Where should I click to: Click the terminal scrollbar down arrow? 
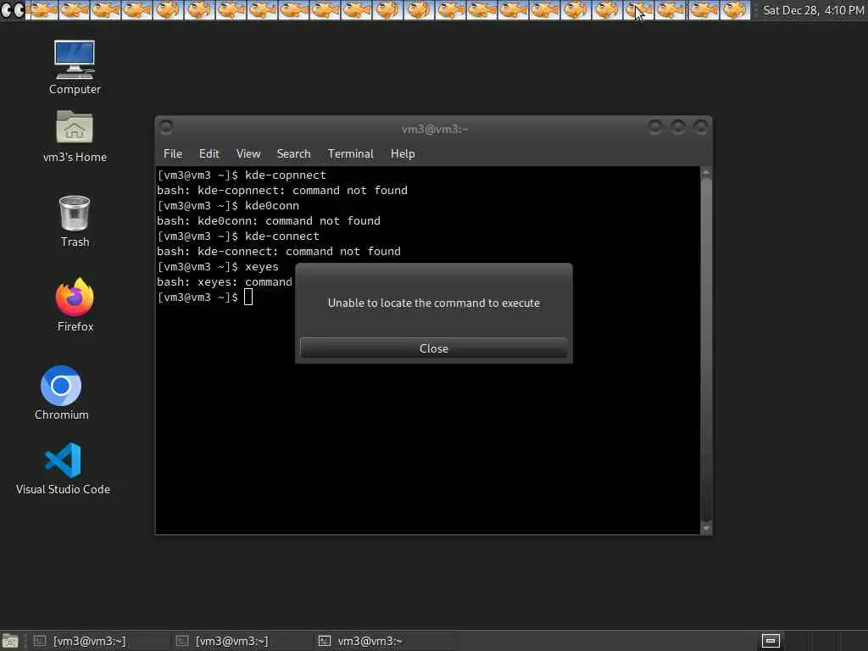point(706,528)
